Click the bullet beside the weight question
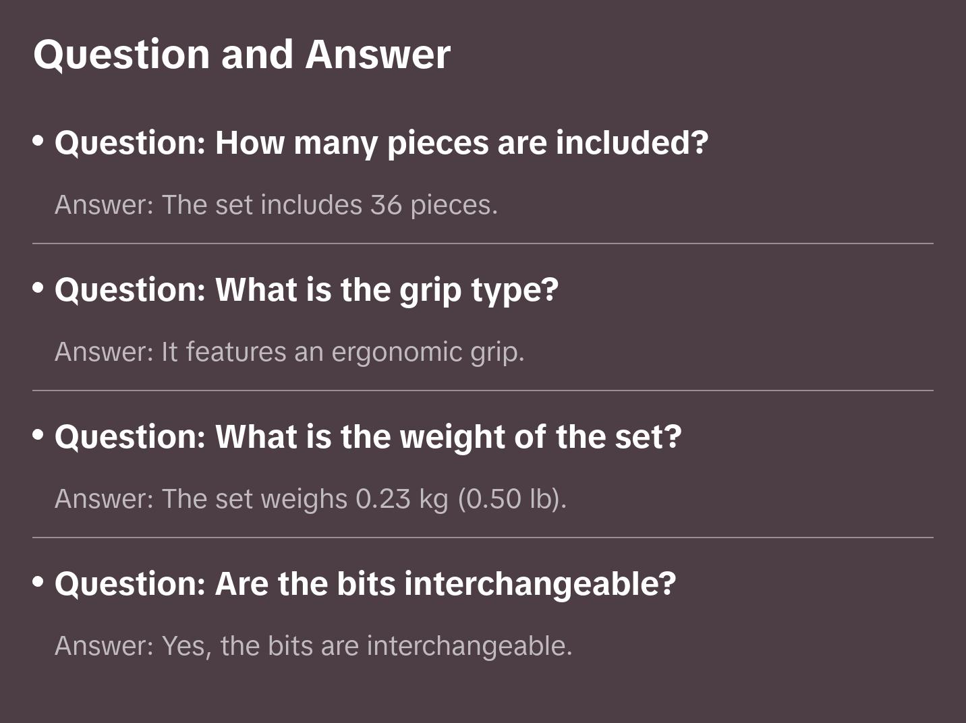The image size is (966, 723). (38, 435)
